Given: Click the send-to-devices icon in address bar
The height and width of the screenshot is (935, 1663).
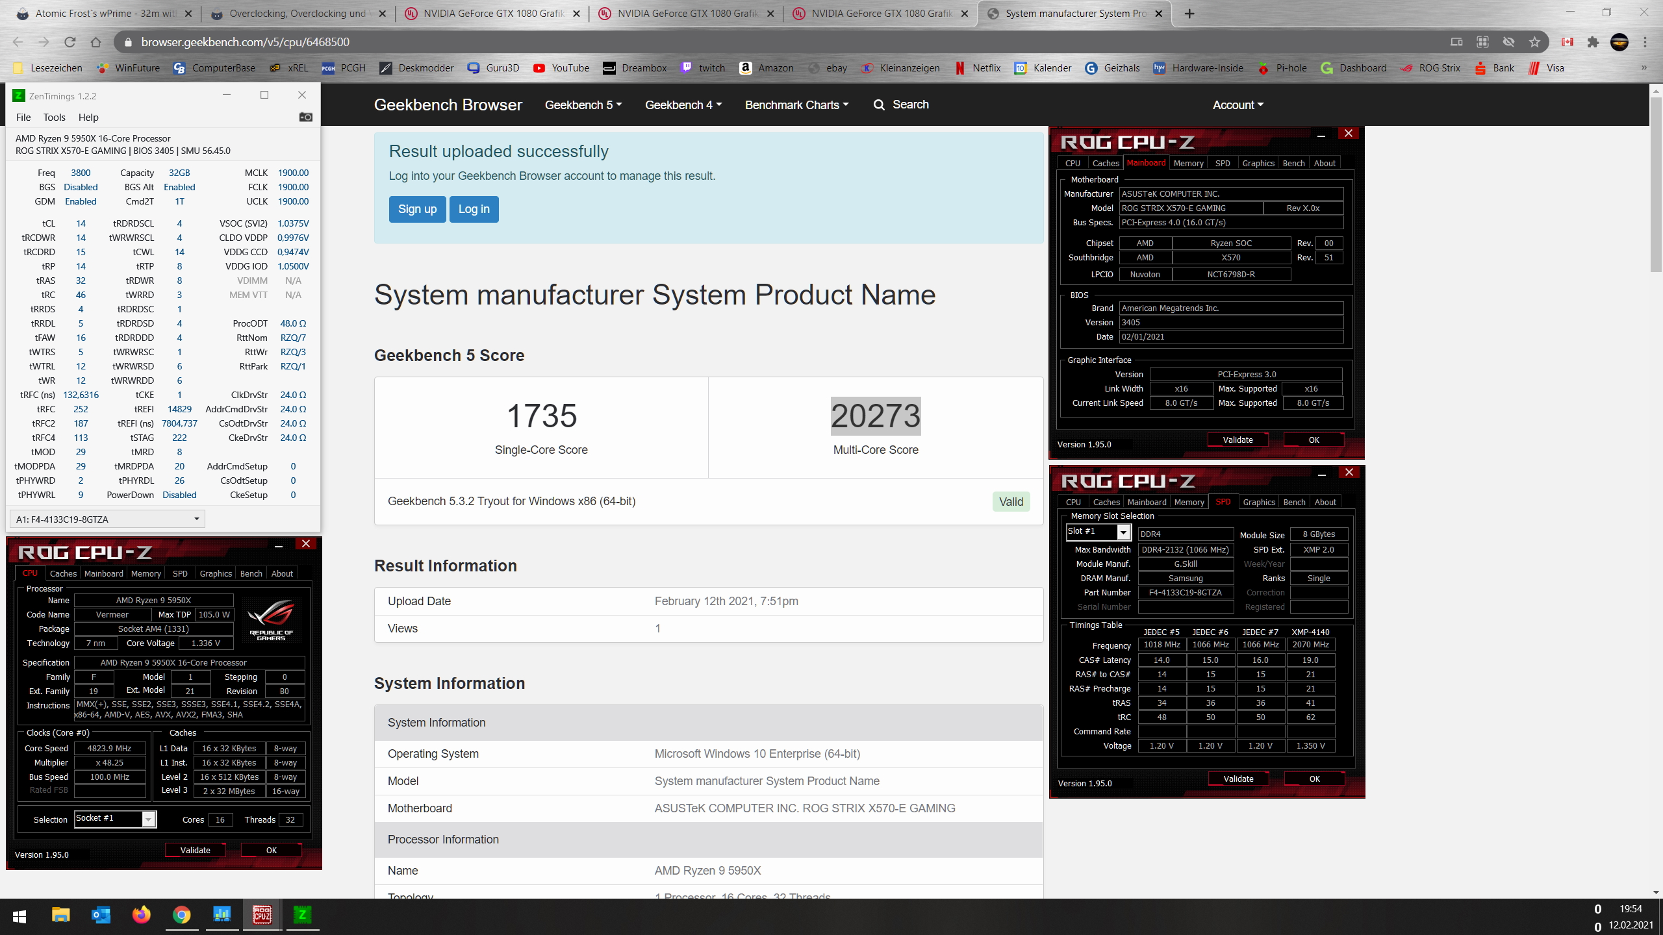Looking at the screenshot, I should tap(1456, 42).
